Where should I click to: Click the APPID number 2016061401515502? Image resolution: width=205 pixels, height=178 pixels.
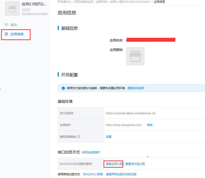click(x=35, y=14)
